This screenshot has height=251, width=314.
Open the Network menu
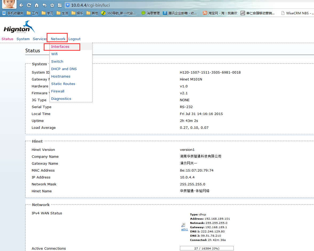(x=58, y=39)
